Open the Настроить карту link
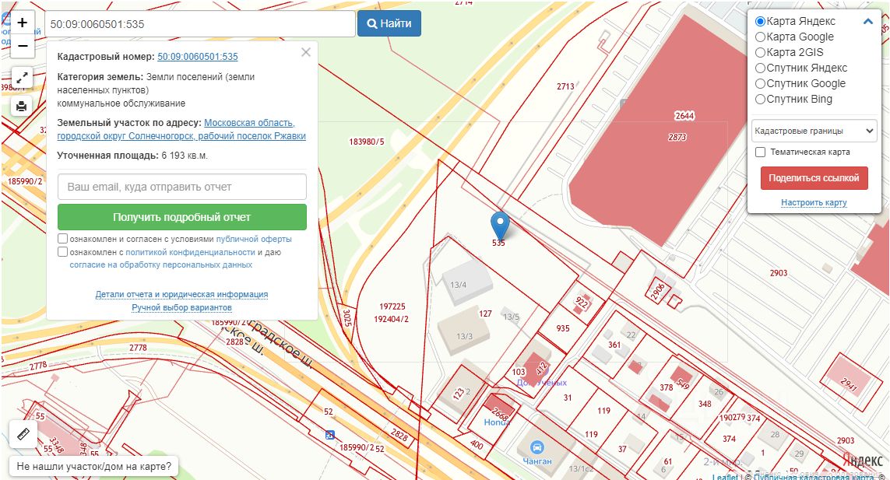This screenshot has width=890, height=480. tap(814, 202)
